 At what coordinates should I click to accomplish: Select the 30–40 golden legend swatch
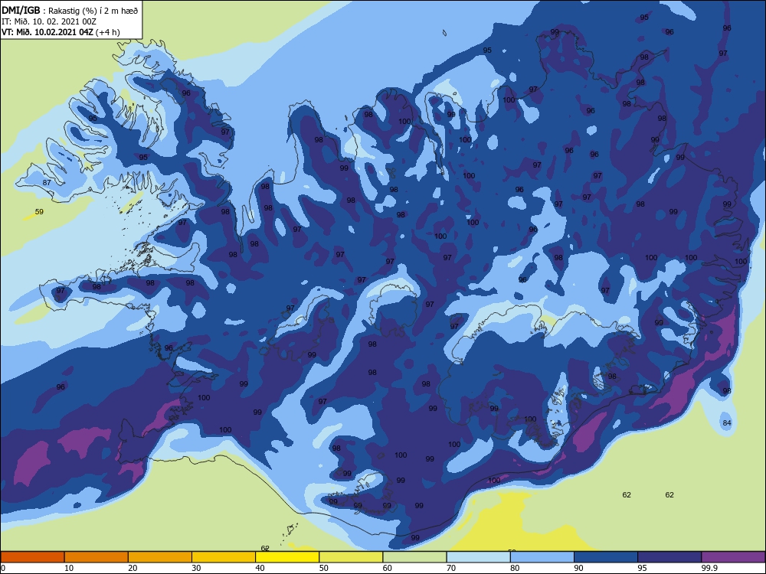224,557
